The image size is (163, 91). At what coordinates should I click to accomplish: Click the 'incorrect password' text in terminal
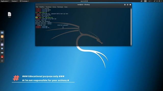click(63, 25)
